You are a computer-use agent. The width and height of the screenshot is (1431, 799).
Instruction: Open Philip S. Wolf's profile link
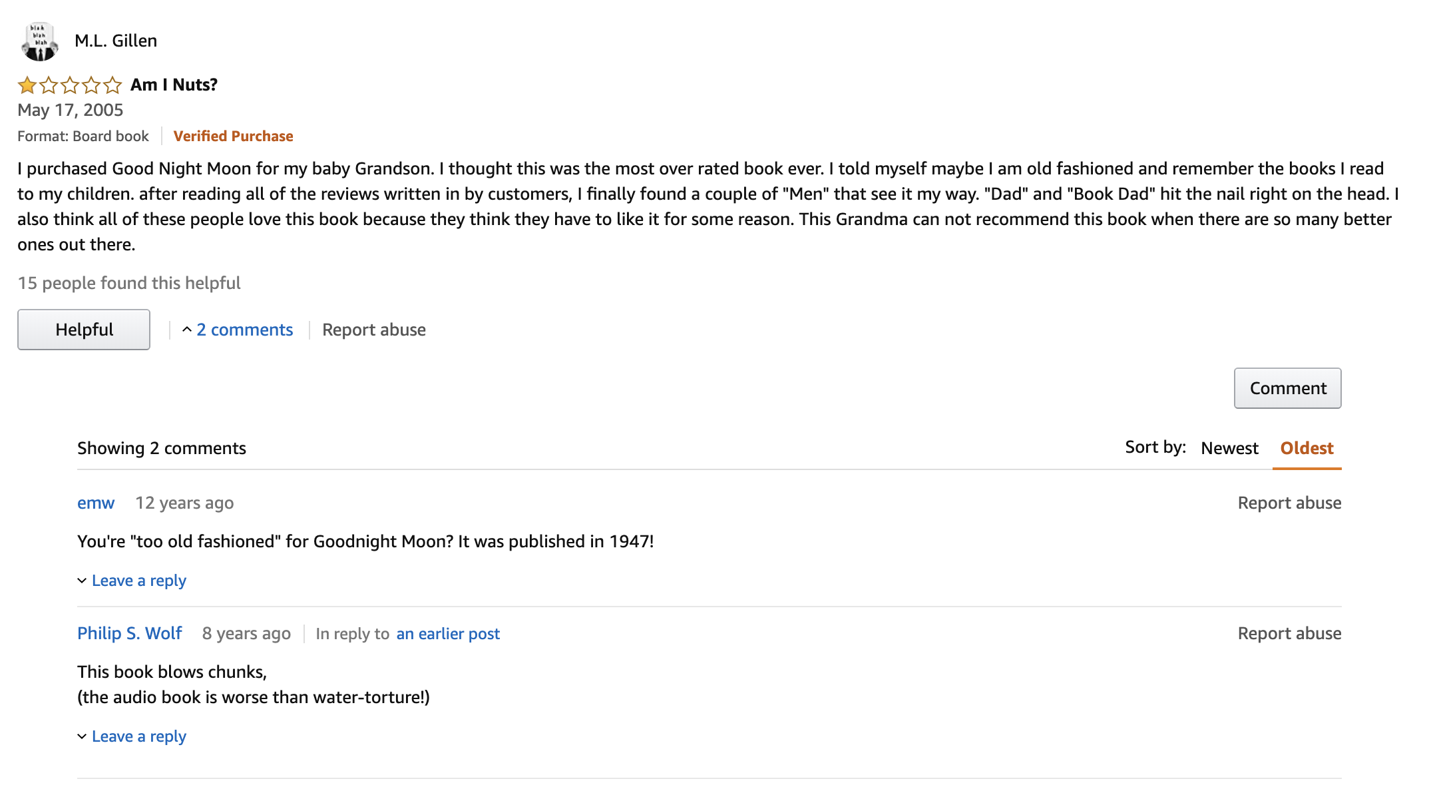click(130, 633)
